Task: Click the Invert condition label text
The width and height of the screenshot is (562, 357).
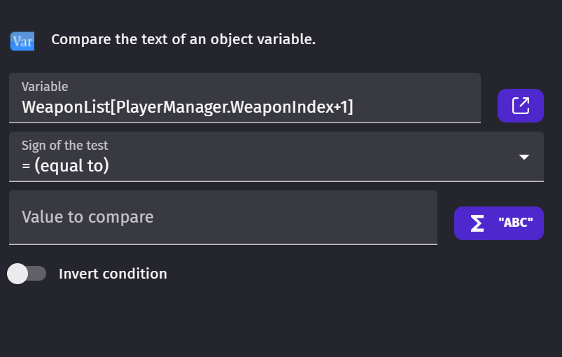Action: click(x=113, y=274)
